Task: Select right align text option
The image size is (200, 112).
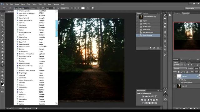Action: [78, 8]
